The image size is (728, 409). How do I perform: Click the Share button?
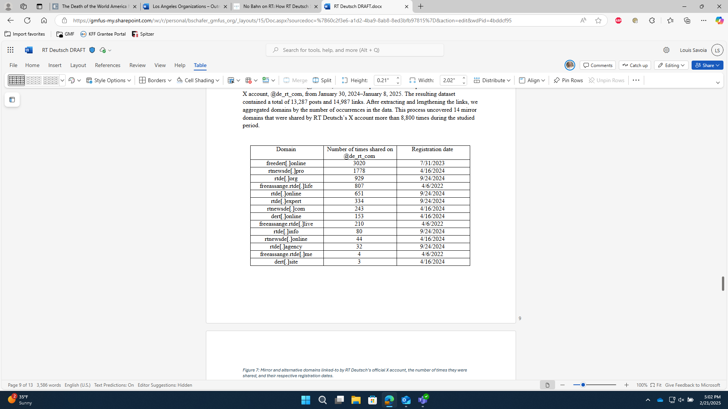point(707,65)
